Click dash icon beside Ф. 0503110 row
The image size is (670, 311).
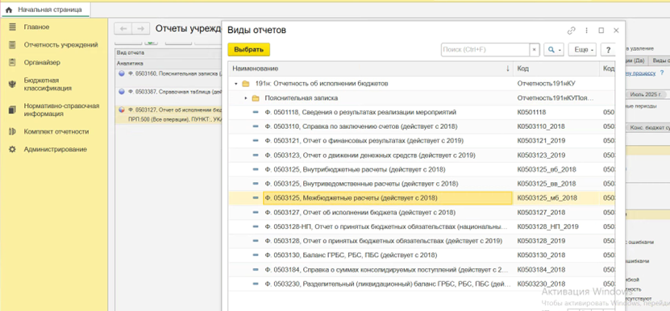coord(256,126)
